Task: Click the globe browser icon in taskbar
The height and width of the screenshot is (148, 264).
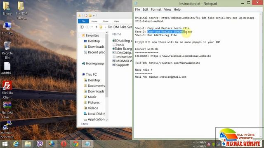Action: click(52, 144)
